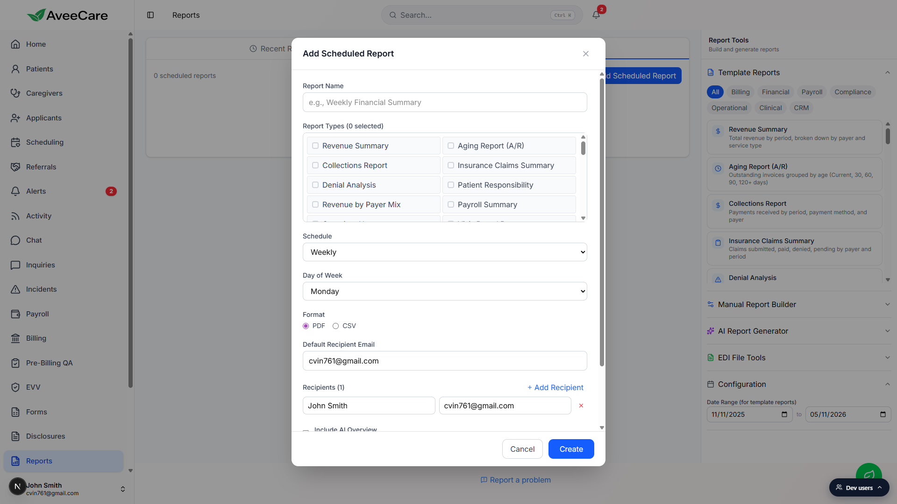Viewport: 897px width, 504px height.
Task: Open the Revenue Summary template card
Action: tap(794, 137)
